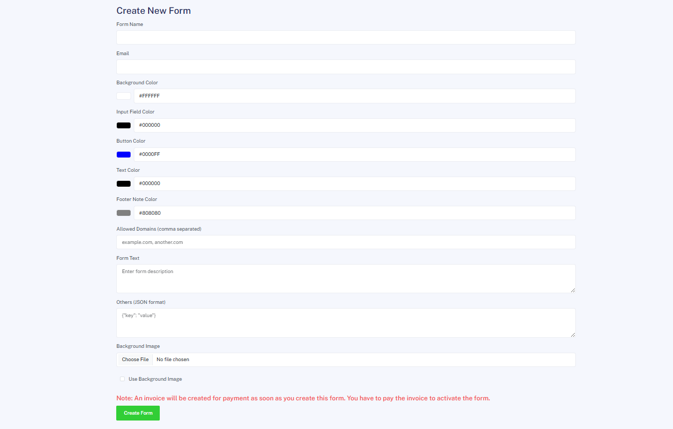Open the Input Field Color swatch
673x429 pixels.
(124, 125)
